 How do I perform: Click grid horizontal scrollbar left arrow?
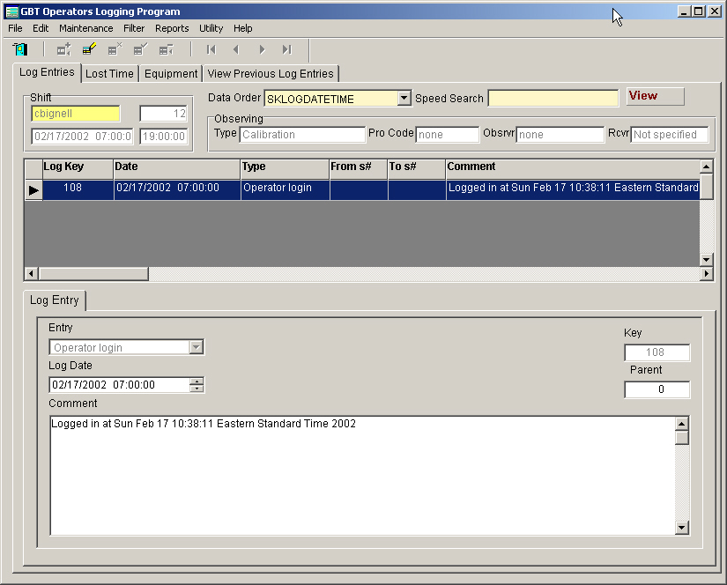coord(31,273)
